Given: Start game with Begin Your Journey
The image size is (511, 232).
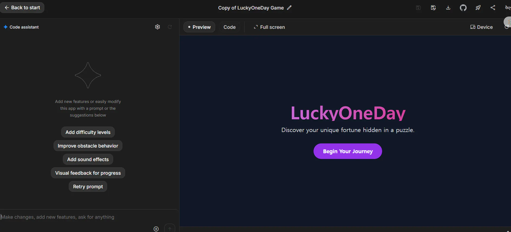Looking at the screenshot, I should (348, 151).
